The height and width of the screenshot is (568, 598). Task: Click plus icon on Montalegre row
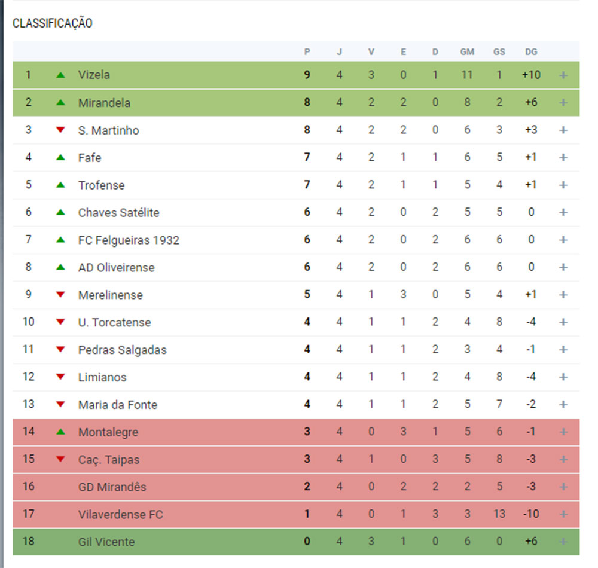point(563,432)
